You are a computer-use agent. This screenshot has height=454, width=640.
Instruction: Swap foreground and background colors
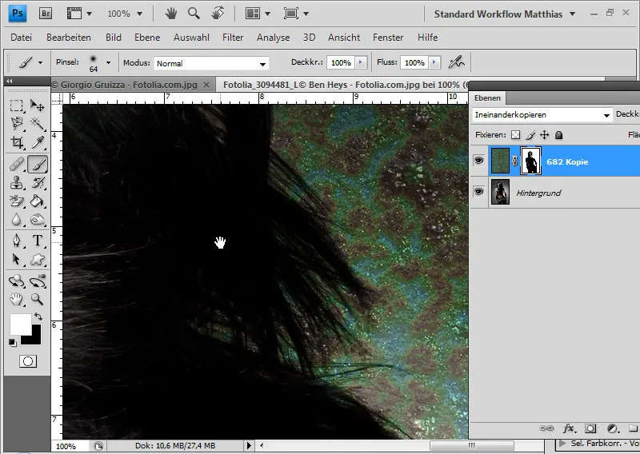coord(38,317)
